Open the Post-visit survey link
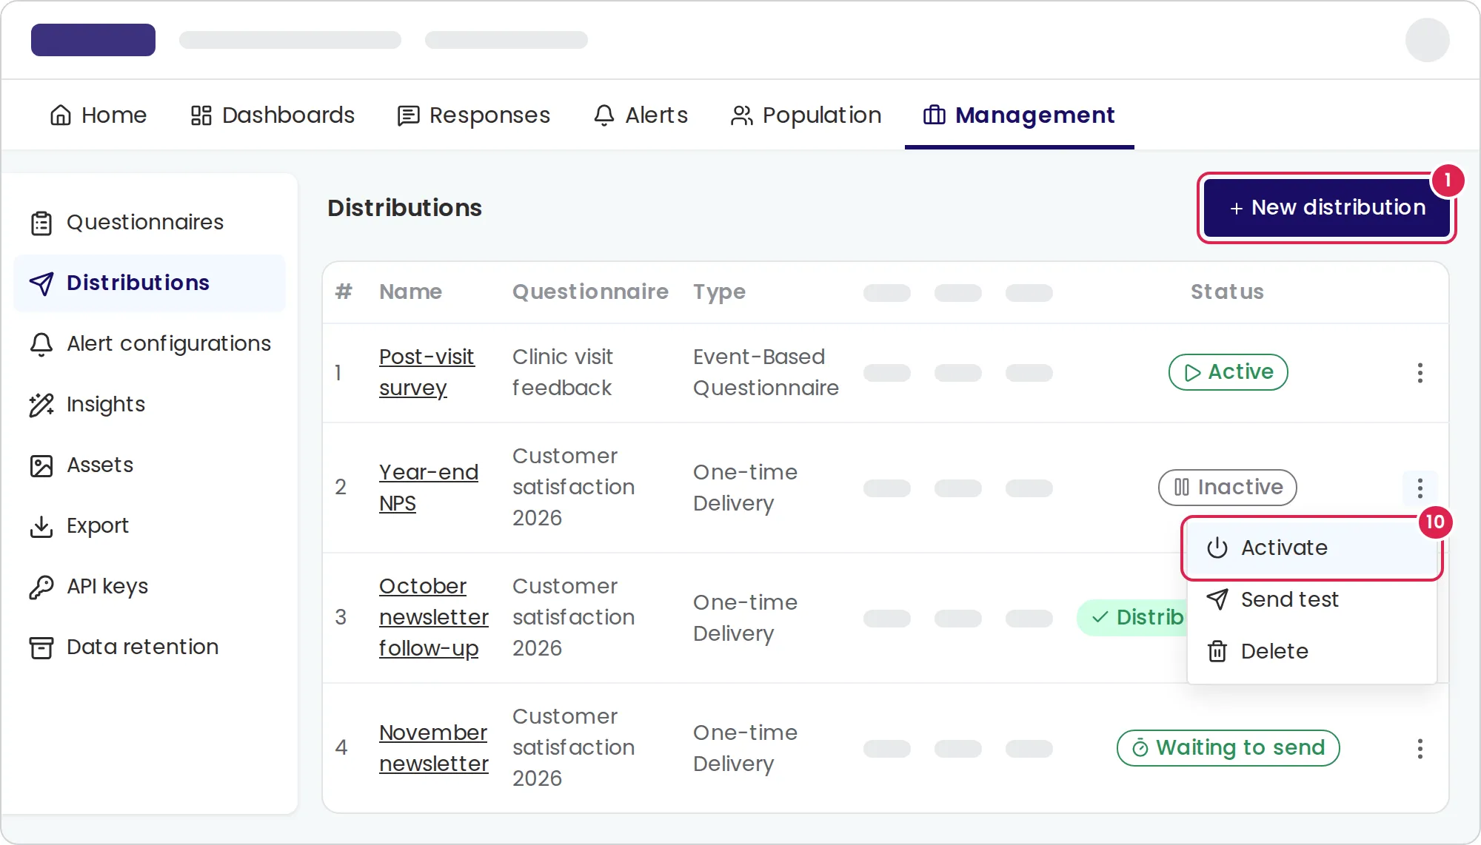Viewport: 1481px width, 845px height. tap(427, 372)
